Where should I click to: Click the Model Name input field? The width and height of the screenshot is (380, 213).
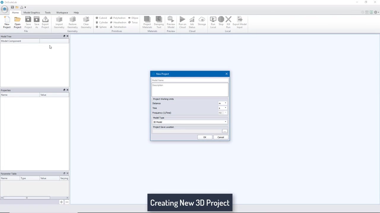coord(190,80)
